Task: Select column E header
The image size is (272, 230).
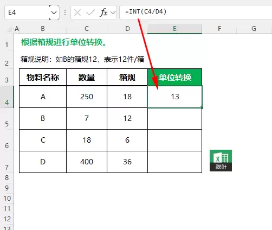Action: pyautogui.click(x=174, y=29)
